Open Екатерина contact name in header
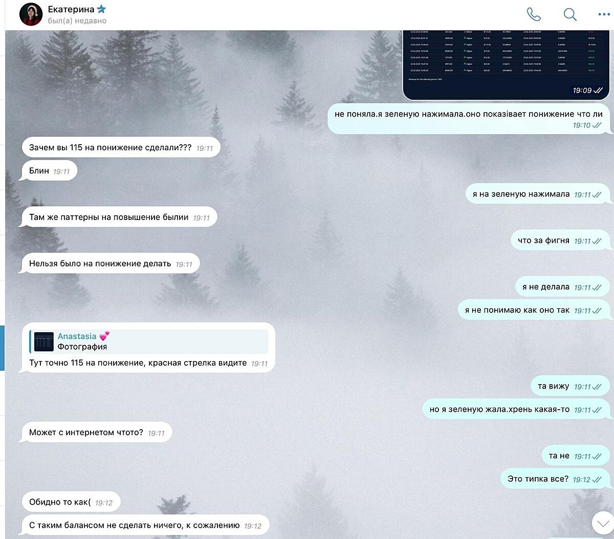 point(71,9)
